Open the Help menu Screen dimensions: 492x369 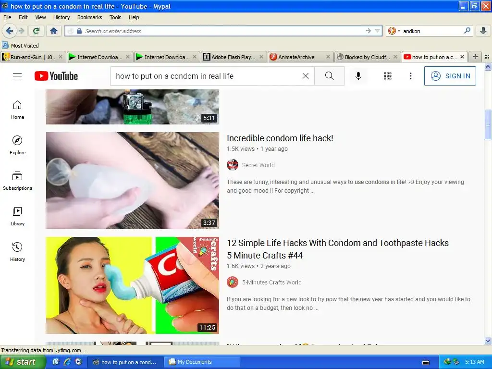pos(134,17)
